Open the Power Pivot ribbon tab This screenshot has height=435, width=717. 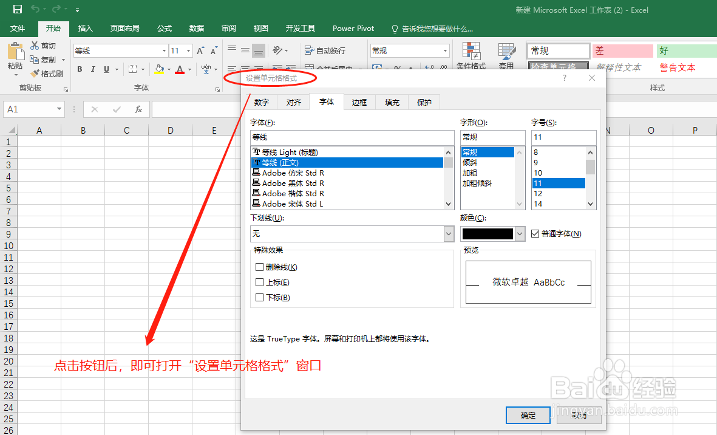pos(353,29)
